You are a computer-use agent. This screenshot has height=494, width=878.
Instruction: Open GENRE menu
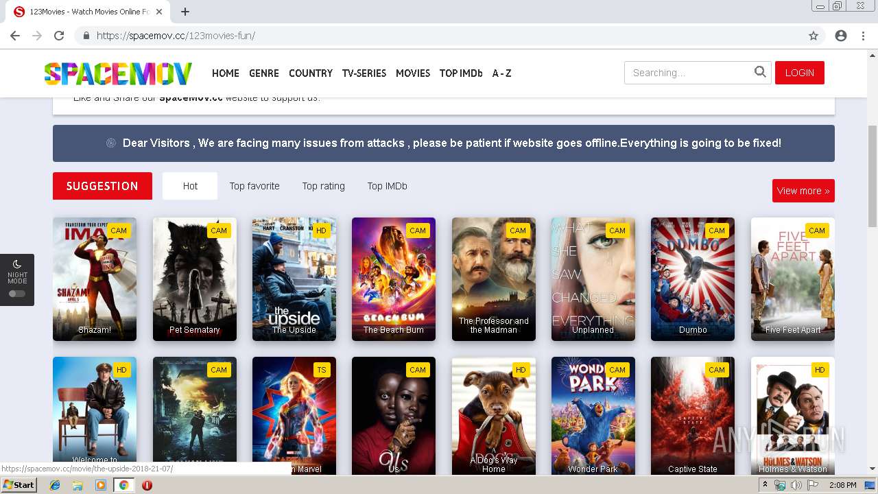point(264,73)
